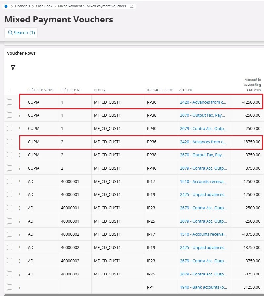Click PP1 transaction code cell
Screen dimensions: 264x296
(150, 287)
